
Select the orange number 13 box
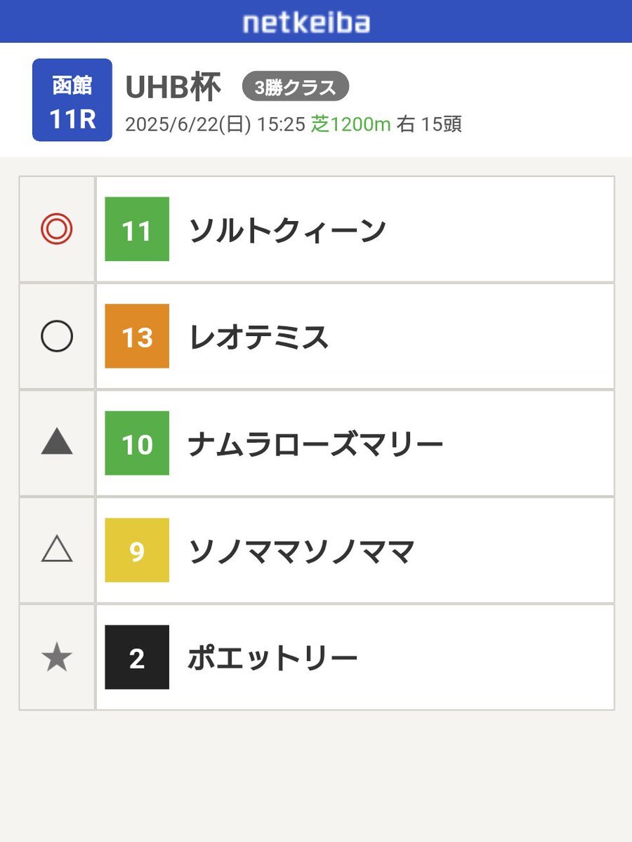point(137,336)
